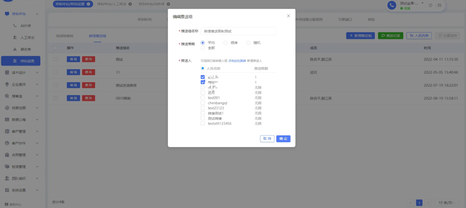Click the fullscreen icon in top right
Viewport: 466px width, 208px height.
440,5
